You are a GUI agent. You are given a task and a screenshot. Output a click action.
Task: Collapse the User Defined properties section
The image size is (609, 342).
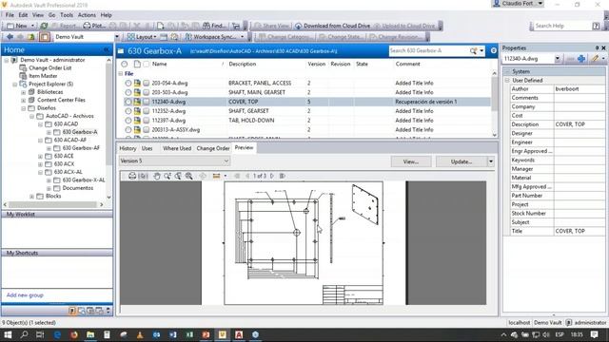(x=507, y=80)
